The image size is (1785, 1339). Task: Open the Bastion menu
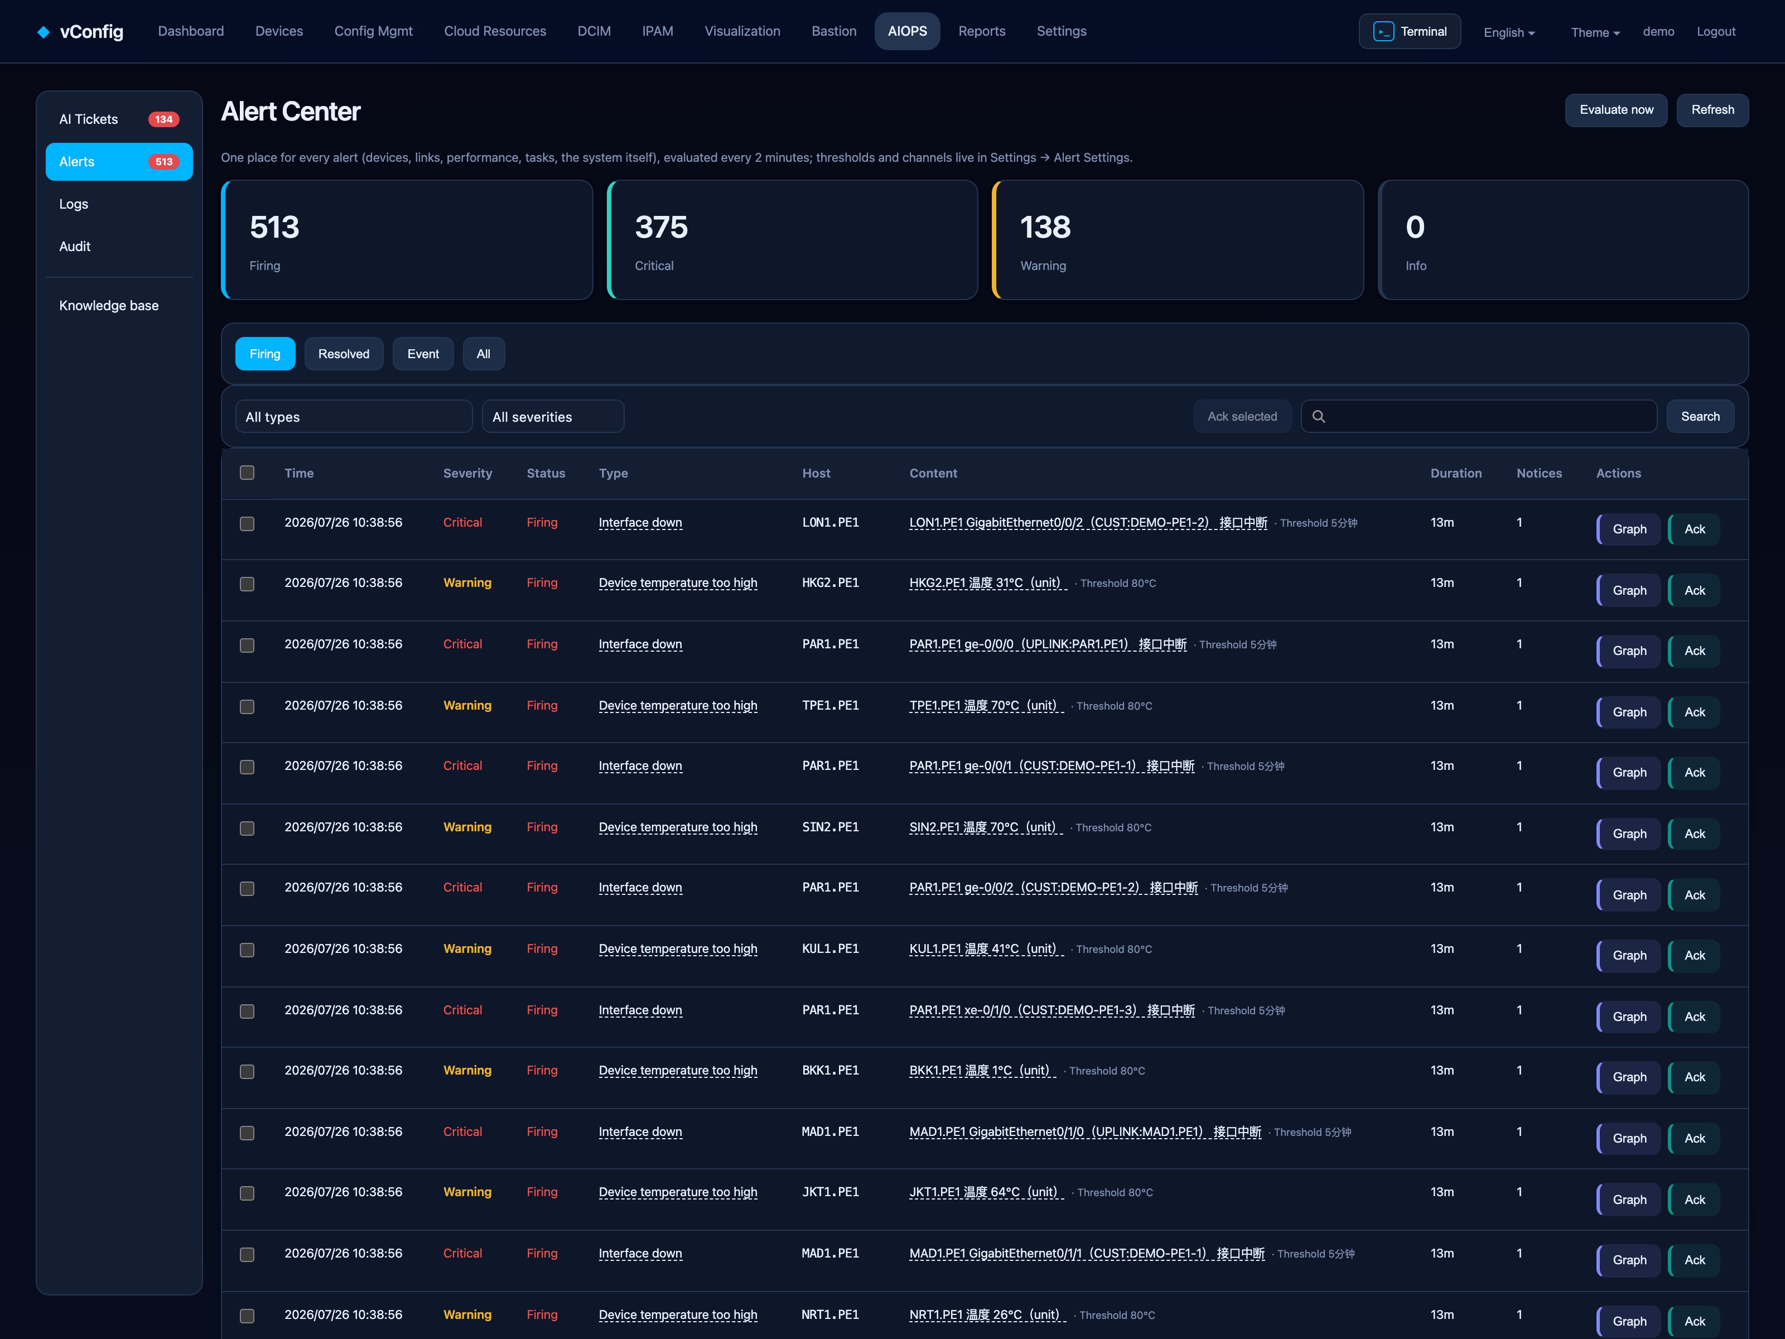833,31
